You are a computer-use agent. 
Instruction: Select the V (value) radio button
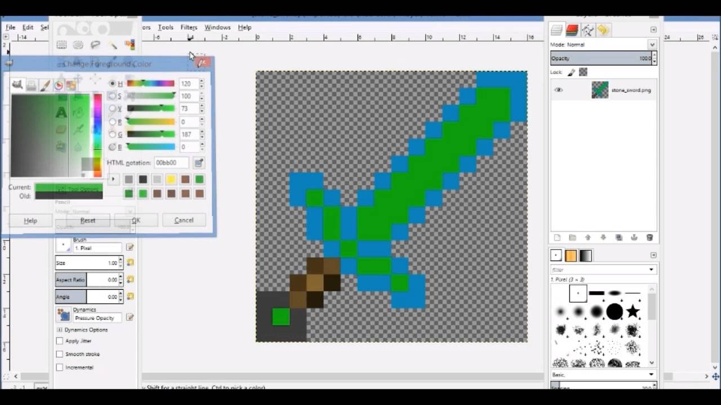click(112, 109)
